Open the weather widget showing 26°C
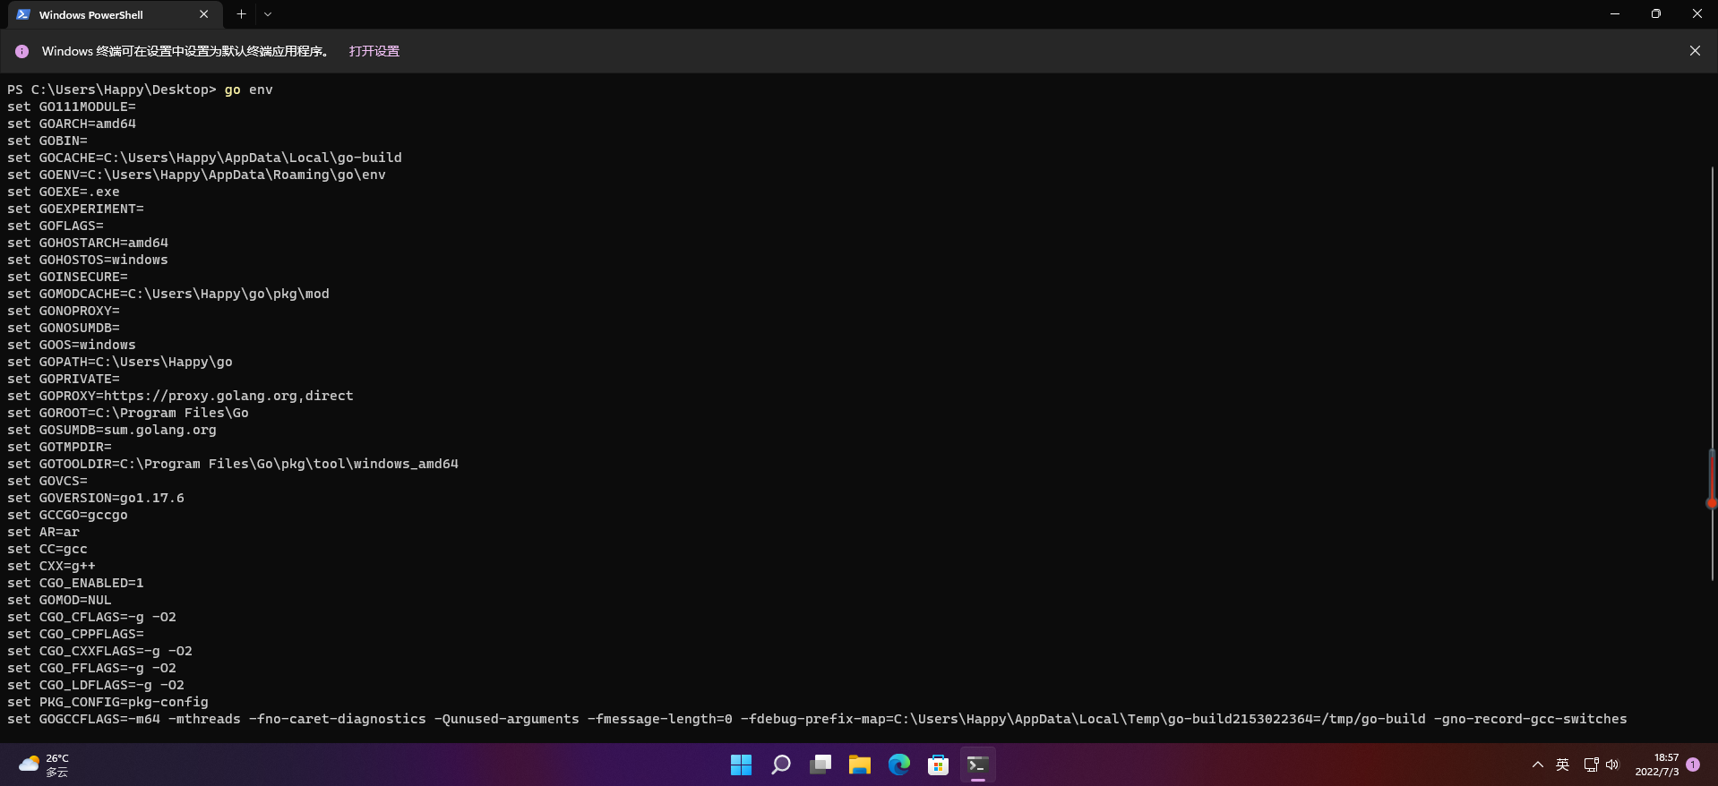Image resolution: width=1718 pixels, height=786 pixels. (45, 765)
